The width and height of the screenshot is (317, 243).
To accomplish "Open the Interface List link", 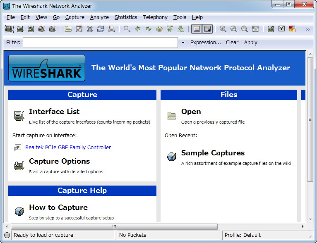I will 54,112.
